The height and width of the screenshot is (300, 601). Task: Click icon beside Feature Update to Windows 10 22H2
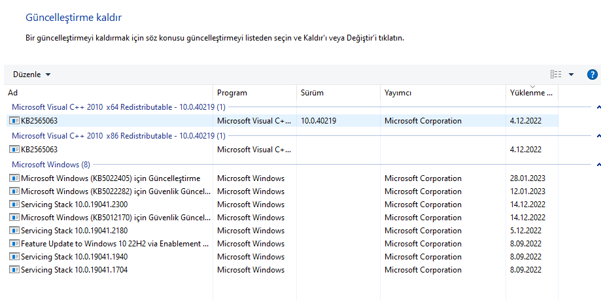14,244
